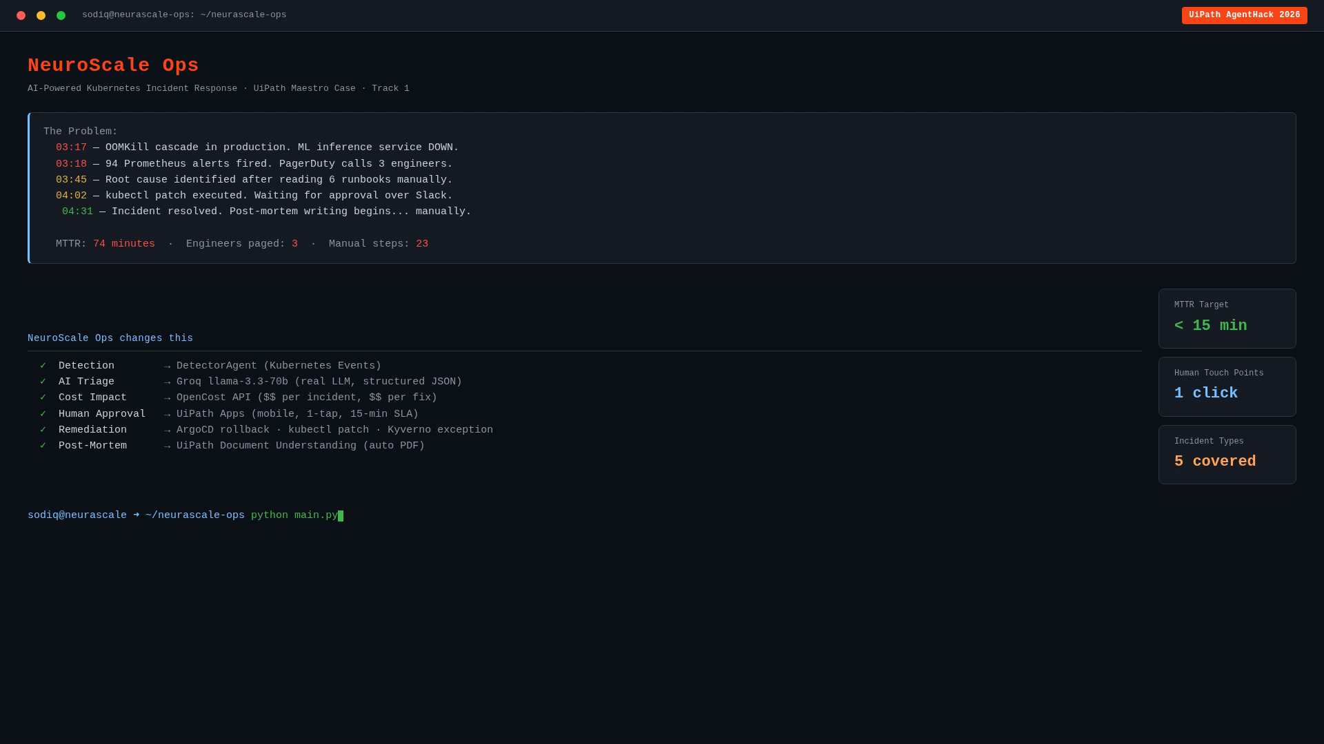Click the prompt arrow before ~/neurascale-ops
The width and height of the screenshot is (1324, 744).
[137, 515]
